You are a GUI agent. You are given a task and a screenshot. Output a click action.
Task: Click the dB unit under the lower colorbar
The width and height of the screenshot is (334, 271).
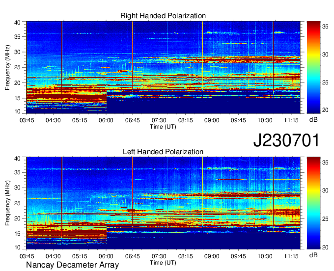coord(313,255)
